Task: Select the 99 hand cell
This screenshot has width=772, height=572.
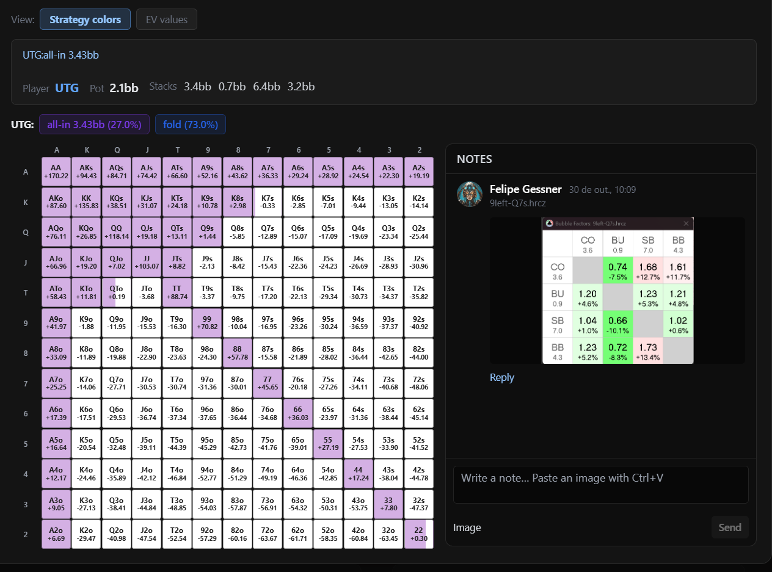Action: pyautogui.click(x=207, y=323)
